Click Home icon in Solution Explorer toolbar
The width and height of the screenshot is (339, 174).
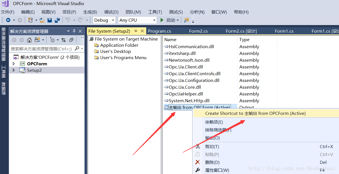tap(29, 40)
